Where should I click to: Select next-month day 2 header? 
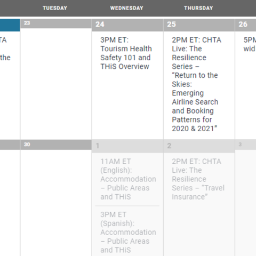[199, 146]
